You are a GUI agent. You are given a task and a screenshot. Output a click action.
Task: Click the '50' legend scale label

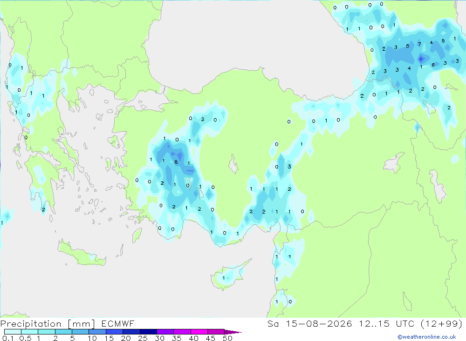coord(228,338)
